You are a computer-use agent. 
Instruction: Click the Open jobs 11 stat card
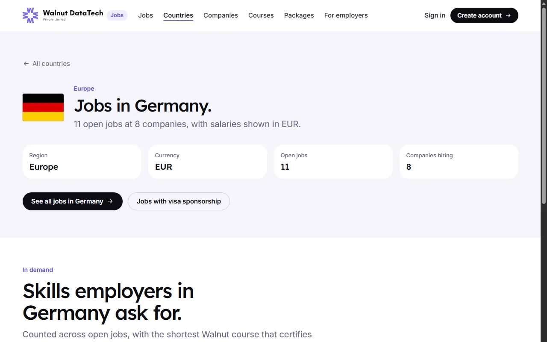[333, 162]
